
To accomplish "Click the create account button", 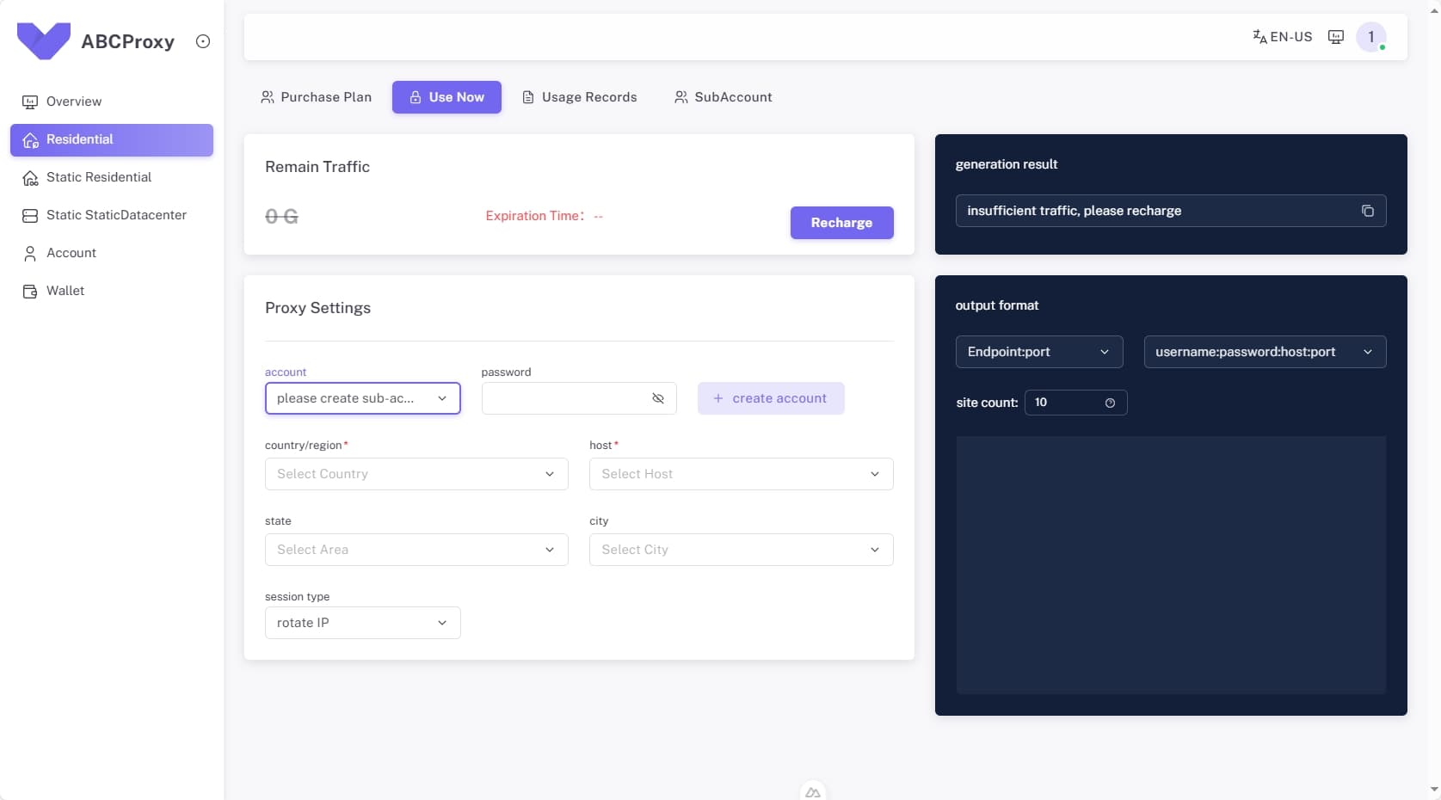I will pyautogui.click(x=770, y=398).
